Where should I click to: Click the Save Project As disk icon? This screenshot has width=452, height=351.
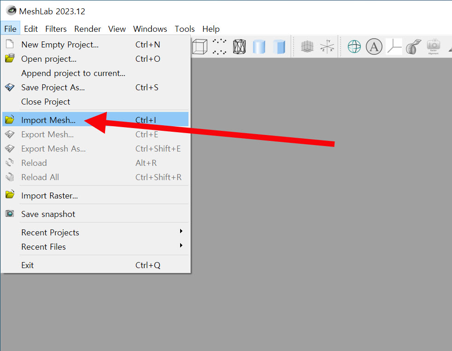pyautogui.click(x=10, y=87)
